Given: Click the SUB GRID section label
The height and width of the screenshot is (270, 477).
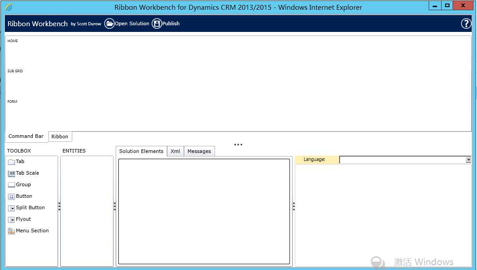Looking at the screenshot, I should coord(15,71).
